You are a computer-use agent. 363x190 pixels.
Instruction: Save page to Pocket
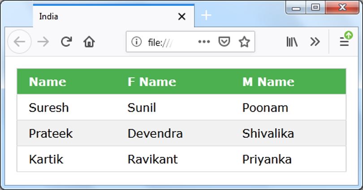pos(224,42)
